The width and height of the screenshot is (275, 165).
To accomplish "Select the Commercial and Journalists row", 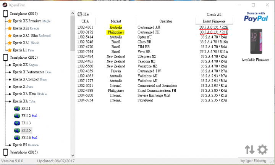I will pos(155,86).
